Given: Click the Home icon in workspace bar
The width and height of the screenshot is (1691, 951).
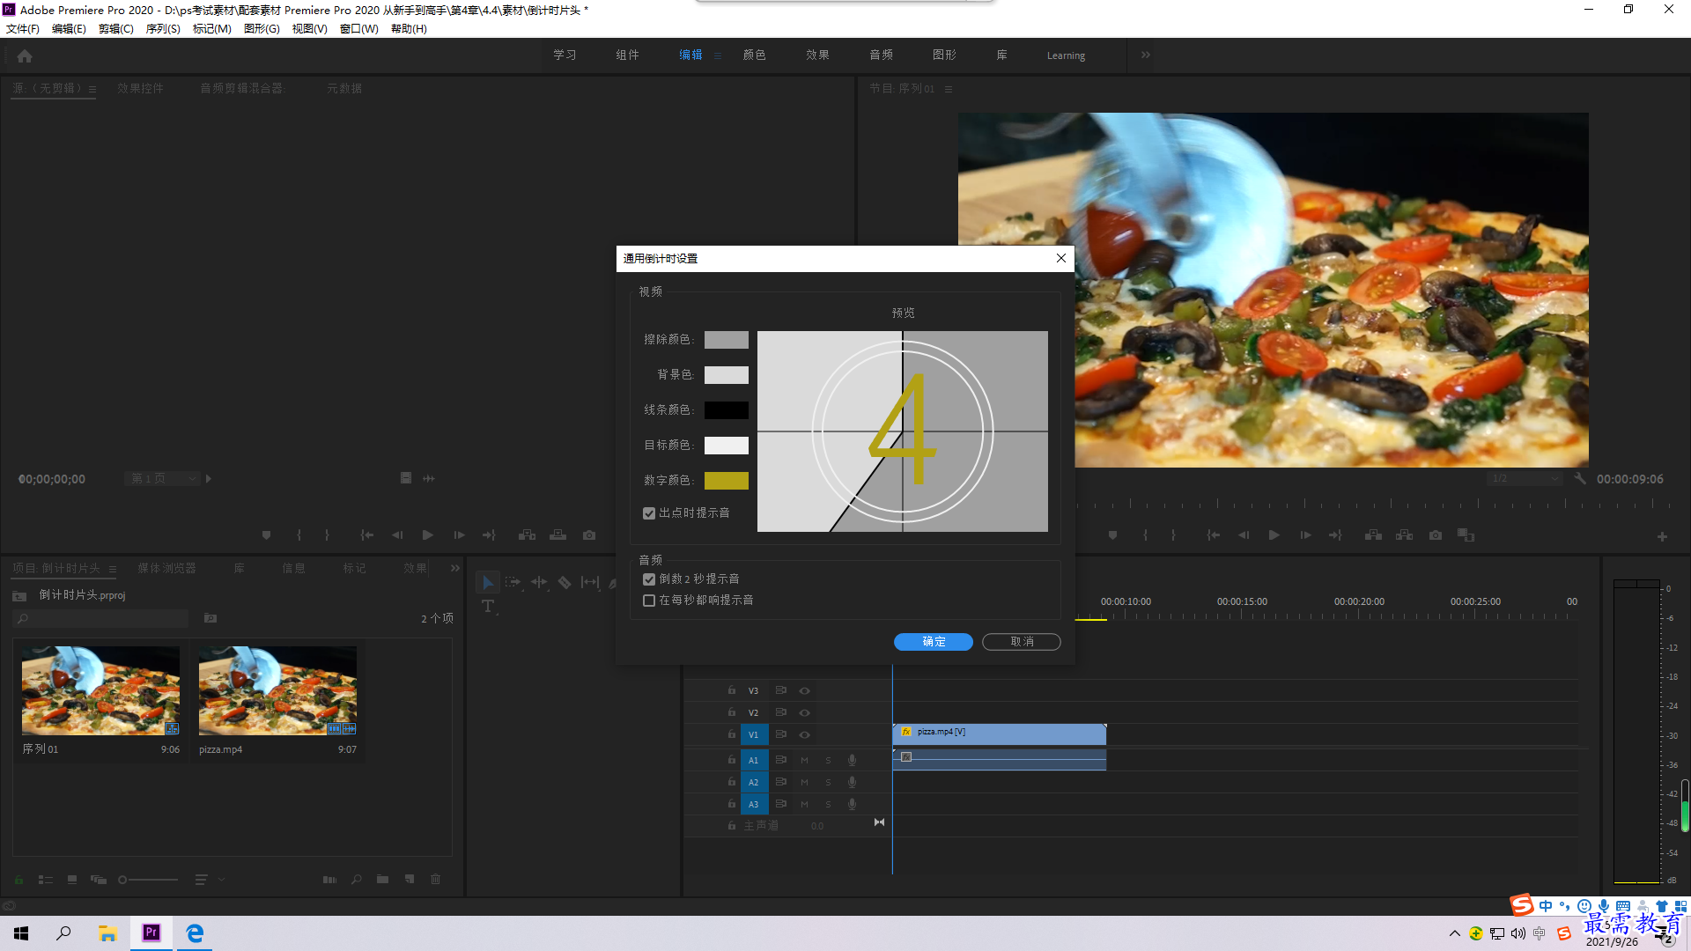Looking at the screenshot, I should pos(25,55).
